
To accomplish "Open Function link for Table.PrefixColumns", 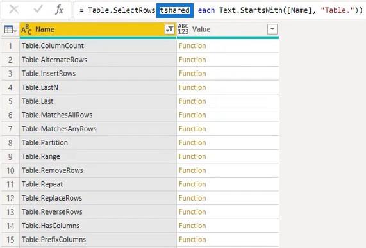I will (192, 240).
